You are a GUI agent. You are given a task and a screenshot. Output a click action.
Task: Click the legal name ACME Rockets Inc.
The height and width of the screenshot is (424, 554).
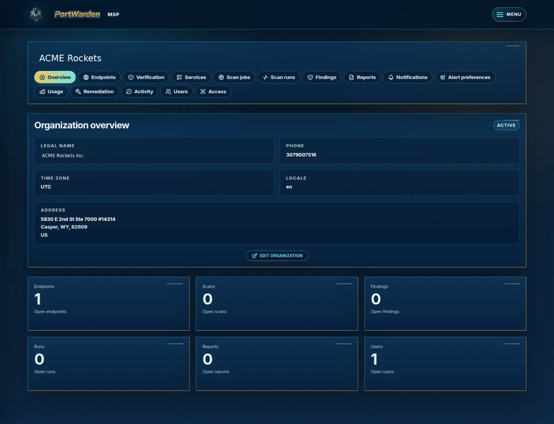(63, 156)
